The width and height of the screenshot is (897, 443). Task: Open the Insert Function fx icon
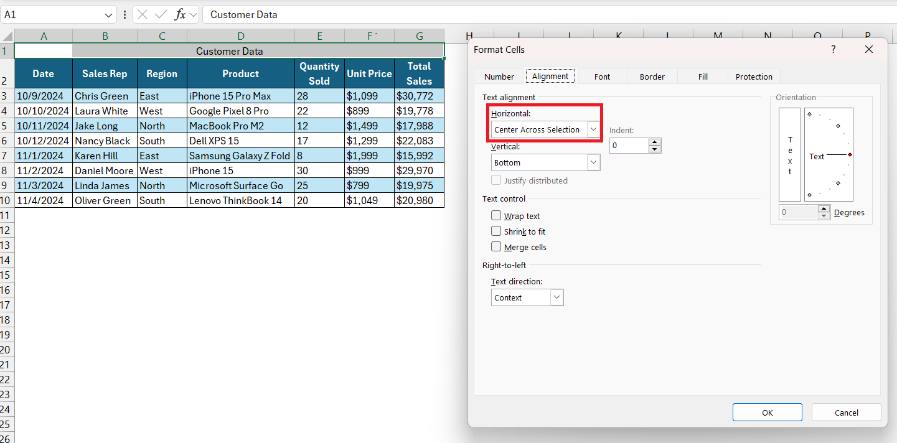[180, 14]
